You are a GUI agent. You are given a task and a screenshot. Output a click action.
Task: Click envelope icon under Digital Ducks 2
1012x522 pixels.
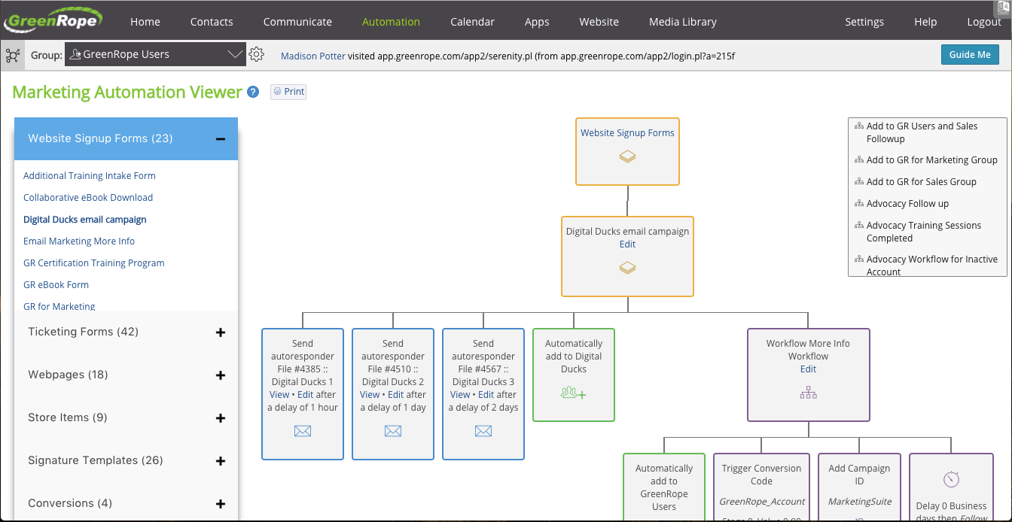tap(393, 431)
